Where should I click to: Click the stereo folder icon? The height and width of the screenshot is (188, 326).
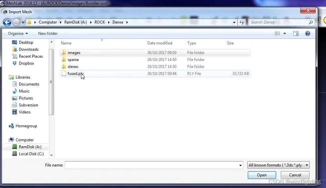[x=64, y=67]
